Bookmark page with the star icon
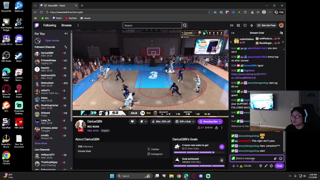The width and height of the screenshot is (320, 180). click(x=209, y=12)
